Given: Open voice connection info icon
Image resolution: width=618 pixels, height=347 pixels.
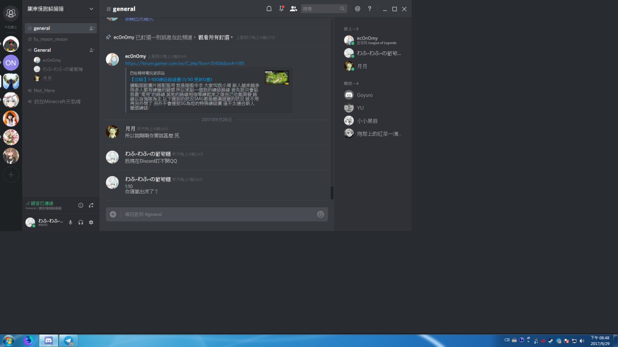Looking at the screenshot, I should 81,205.
